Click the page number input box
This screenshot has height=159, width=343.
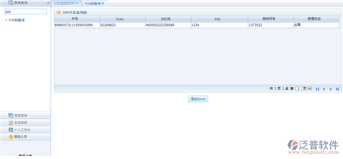click(x=298, y=89)
